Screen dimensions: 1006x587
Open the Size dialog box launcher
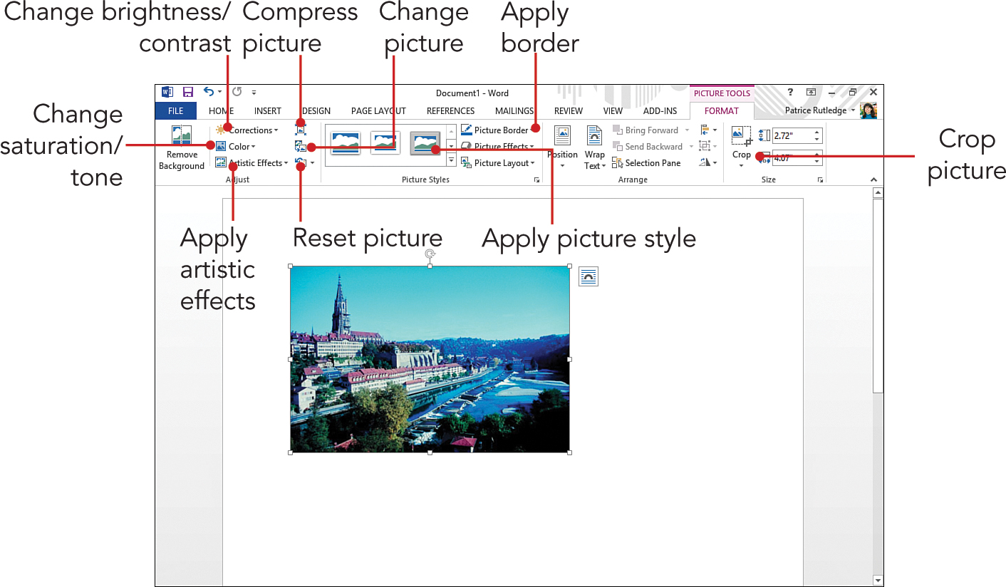point(820,181)
